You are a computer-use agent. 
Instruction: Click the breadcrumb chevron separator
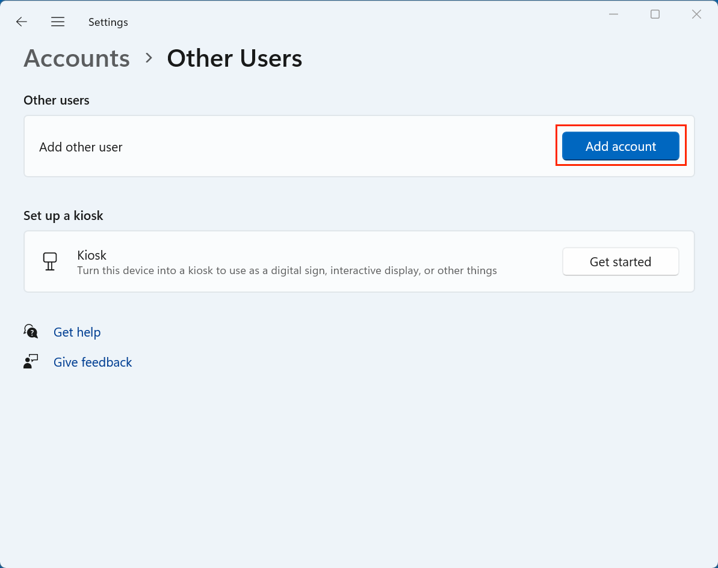pyautogui.click(x=149, y=58)
